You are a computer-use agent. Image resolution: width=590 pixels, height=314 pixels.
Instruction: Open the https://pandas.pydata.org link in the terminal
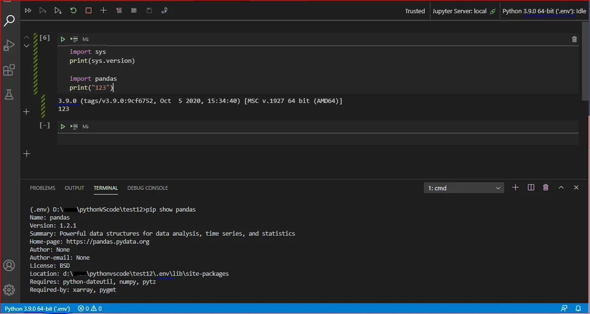[x=107, y=241]
